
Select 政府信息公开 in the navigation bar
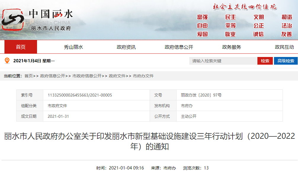(179, 47)
